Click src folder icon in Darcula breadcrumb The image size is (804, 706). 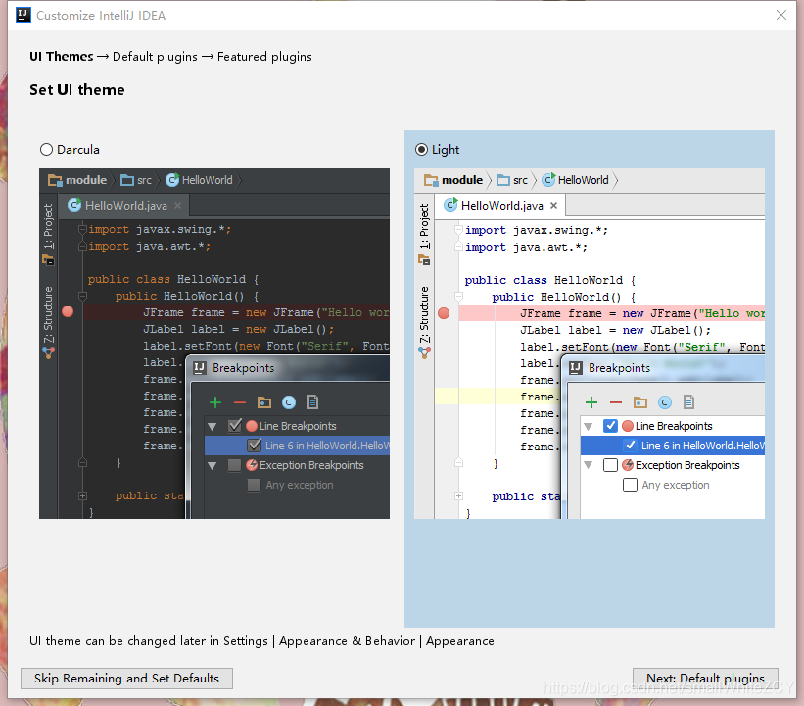click(127, 180)
